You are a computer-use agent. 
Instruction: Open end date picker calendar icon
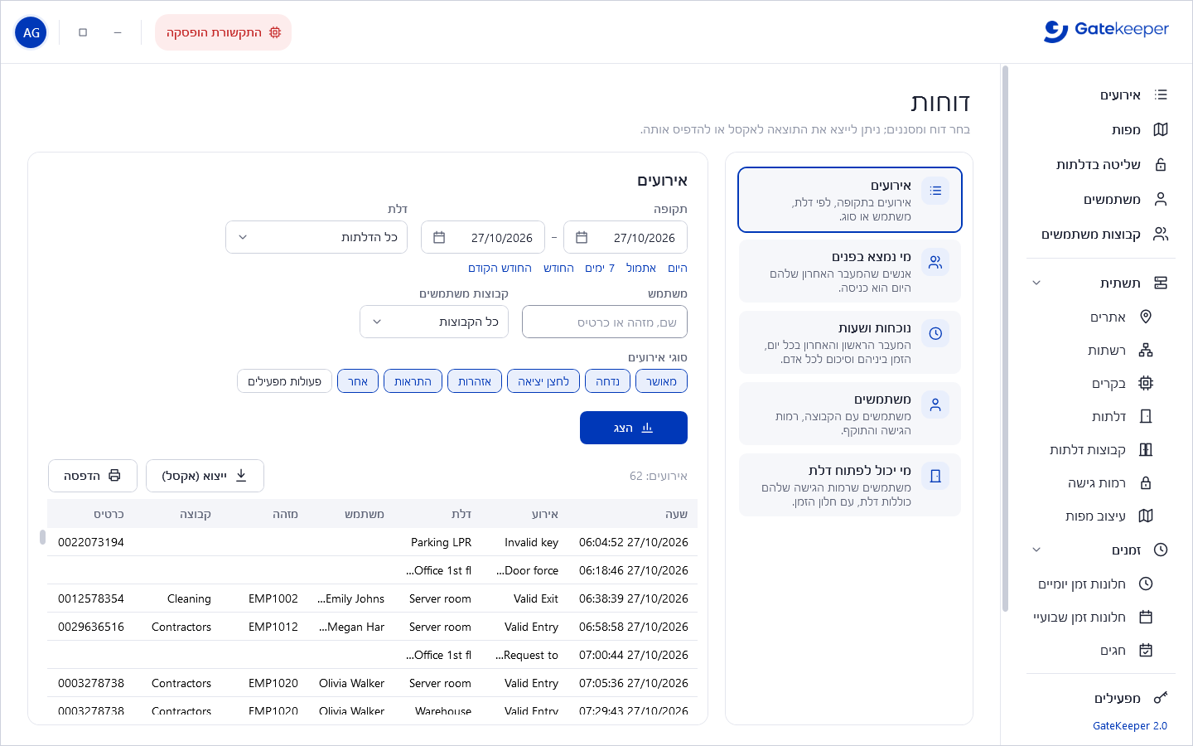coord(439,237)
